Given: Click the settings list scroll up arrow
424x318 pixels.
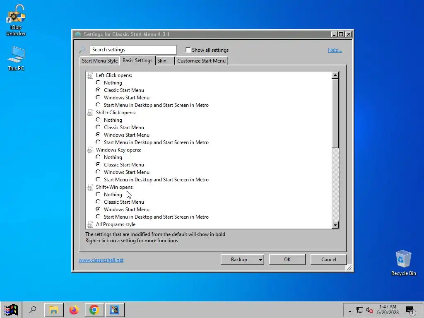Looking at the screenshot, I should pyautogui.click(x=335, y=75).
